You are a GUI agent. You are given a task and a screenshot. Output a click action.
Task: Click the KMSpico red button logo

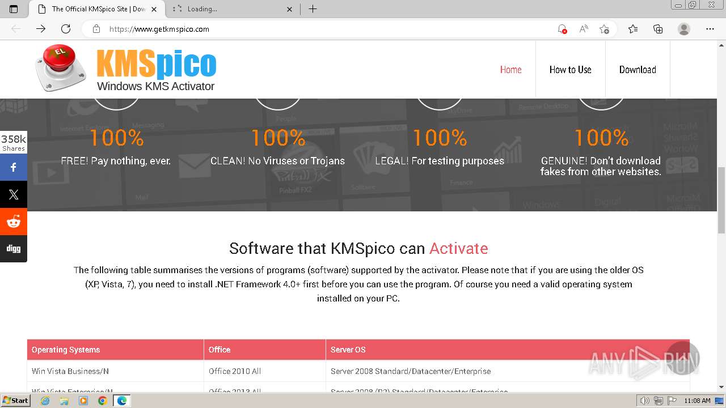[61, 69]
